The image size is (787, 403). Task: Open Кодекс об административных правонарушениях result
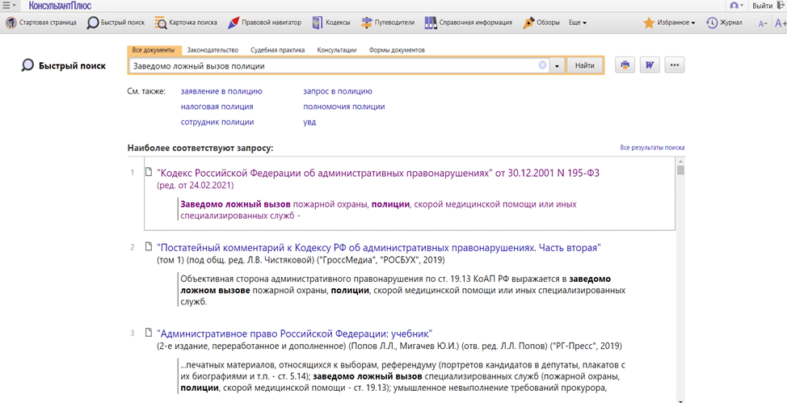378,173
